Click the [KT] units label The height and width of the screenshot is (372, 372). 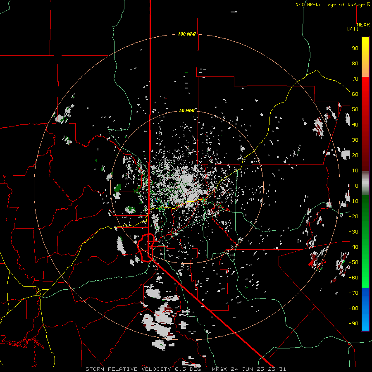coord(353,29)
